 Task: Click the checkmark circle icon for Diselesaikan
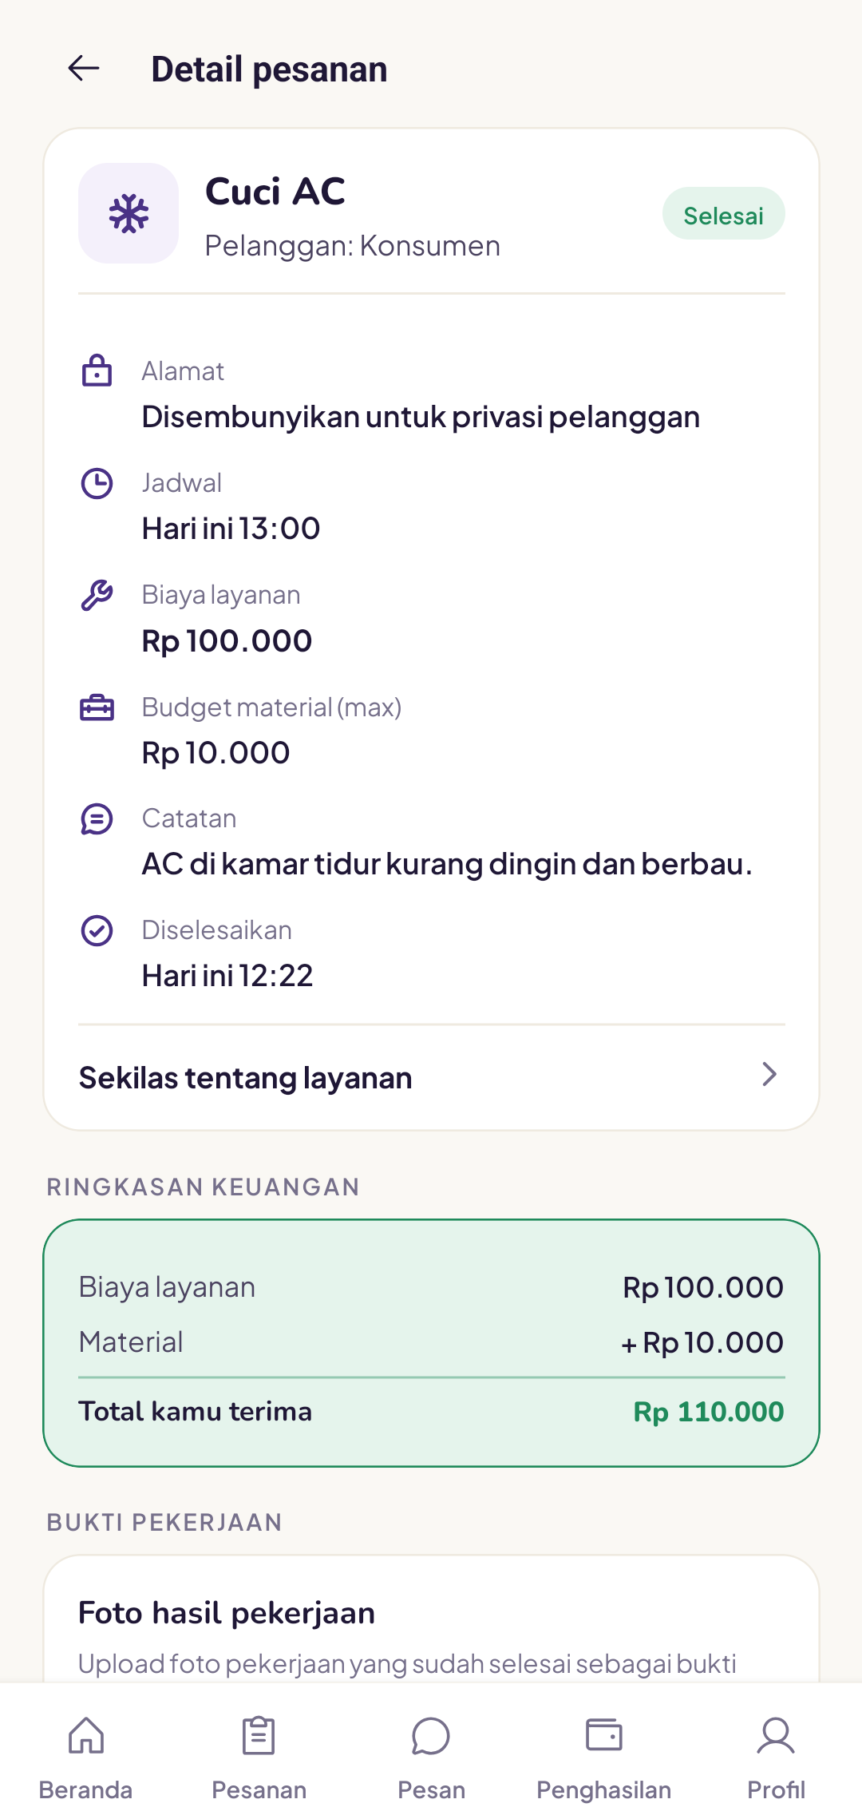click(x=97, y=931)
